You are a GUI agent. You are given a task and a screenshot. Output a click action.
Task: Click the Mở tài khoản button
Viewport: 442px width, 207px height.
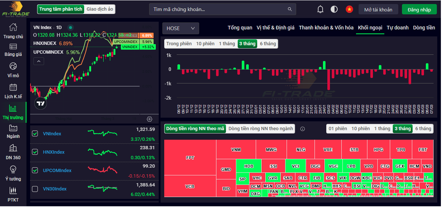(378, 10)
